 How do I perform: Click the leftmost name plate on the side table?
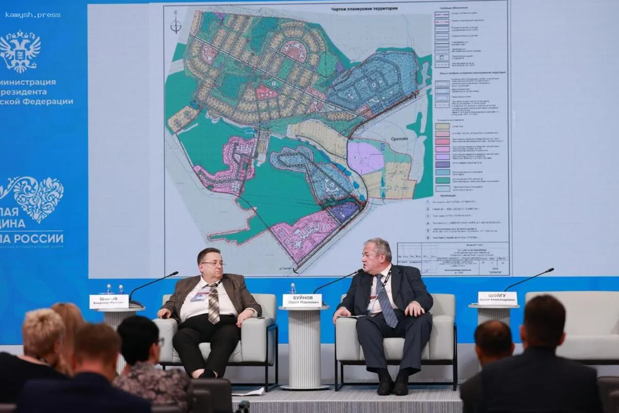click(x=109, y=301)
